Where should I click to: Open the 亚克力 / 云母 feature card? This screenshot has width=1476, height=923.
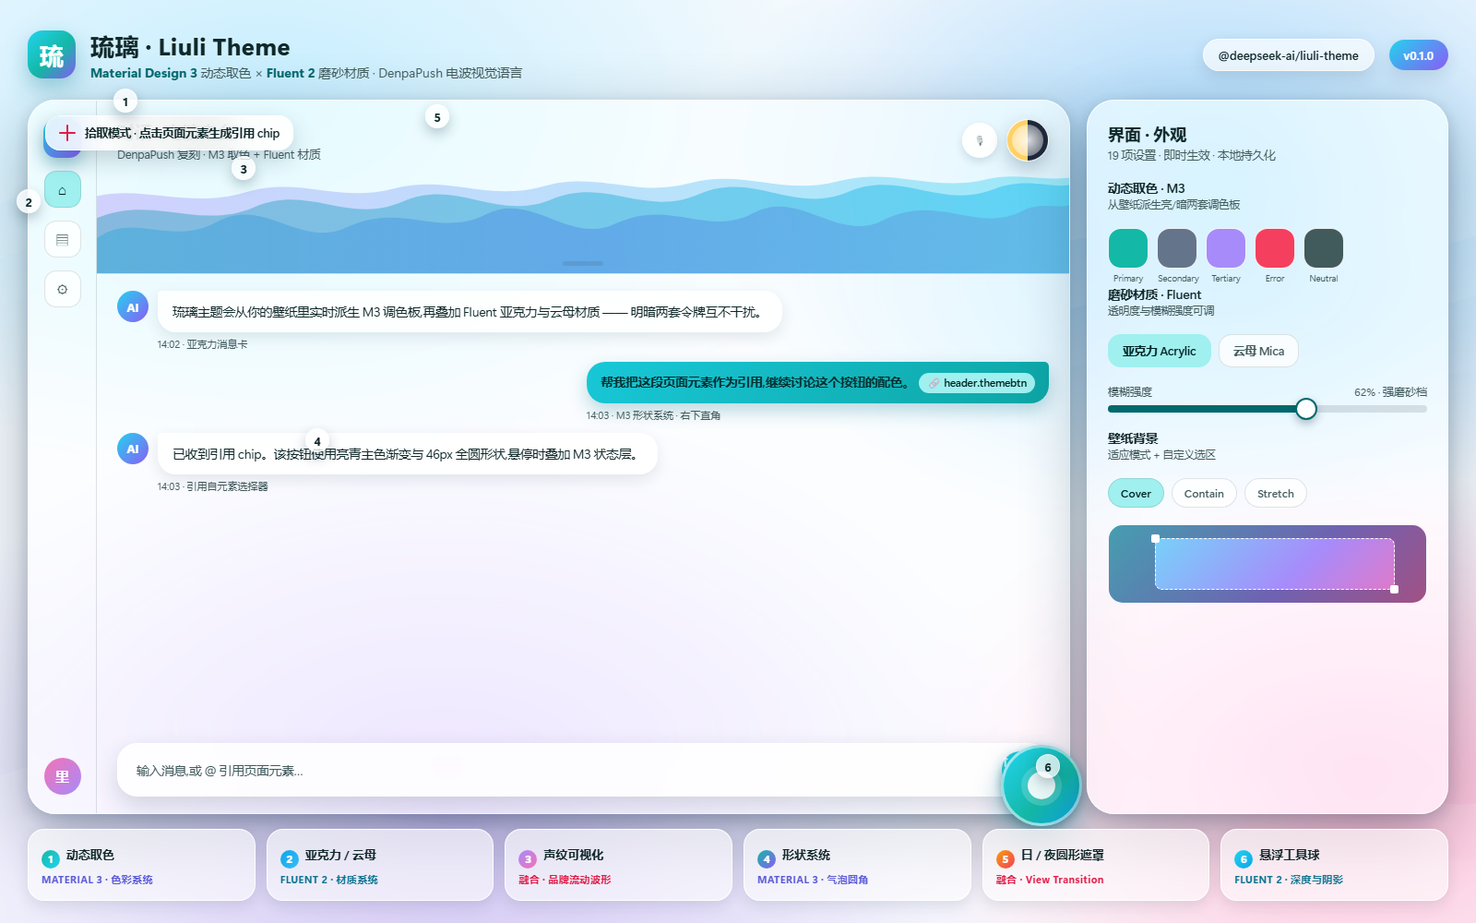click(x=380, y=865)
